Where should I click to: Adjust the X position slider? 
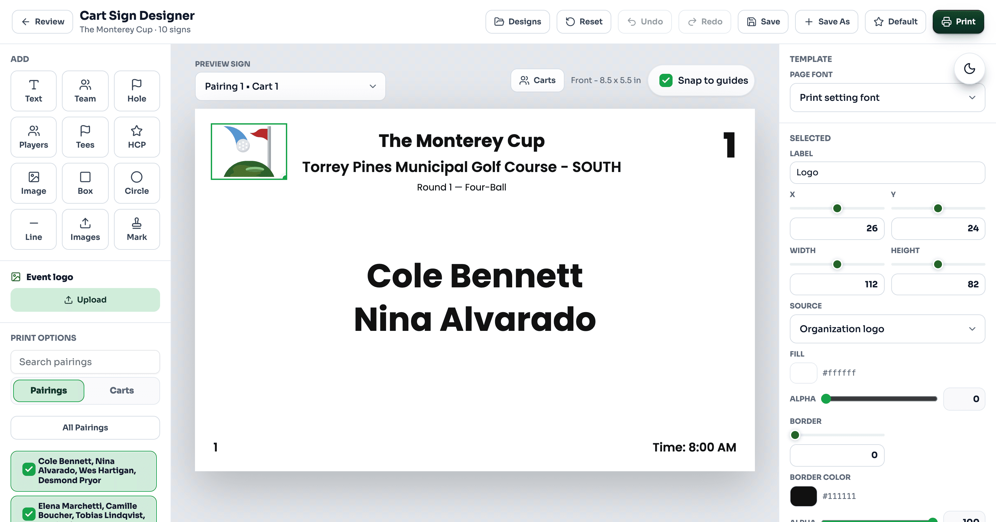tap(837, 208)
